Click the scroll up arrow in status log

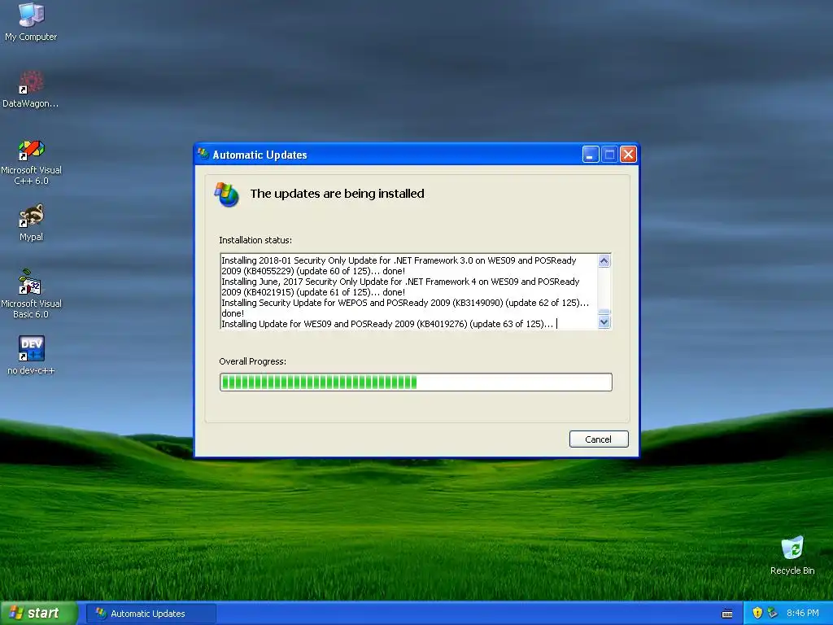coord(604,261)
